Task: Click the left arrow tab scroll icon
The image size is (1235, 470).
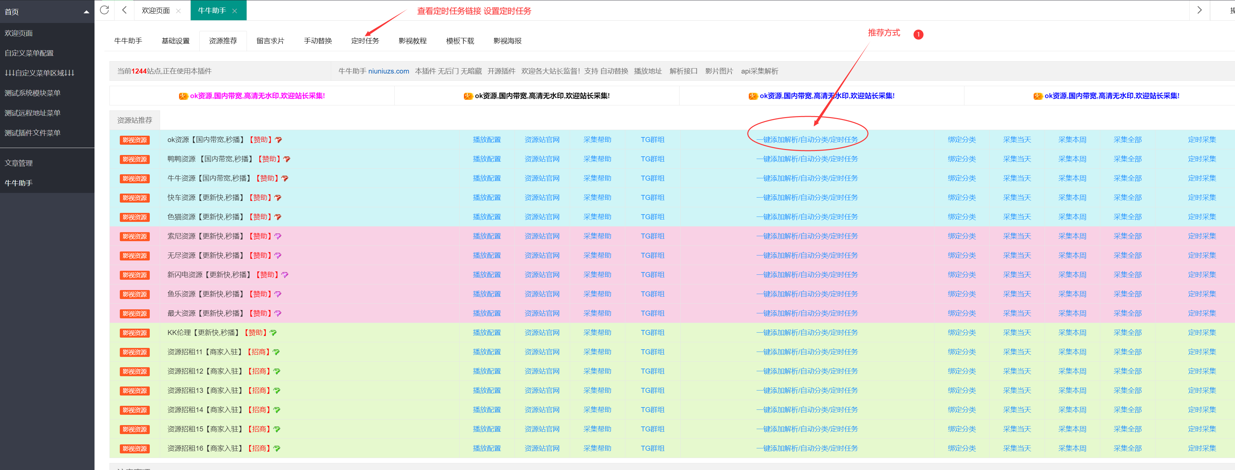Action: point(124,10)
